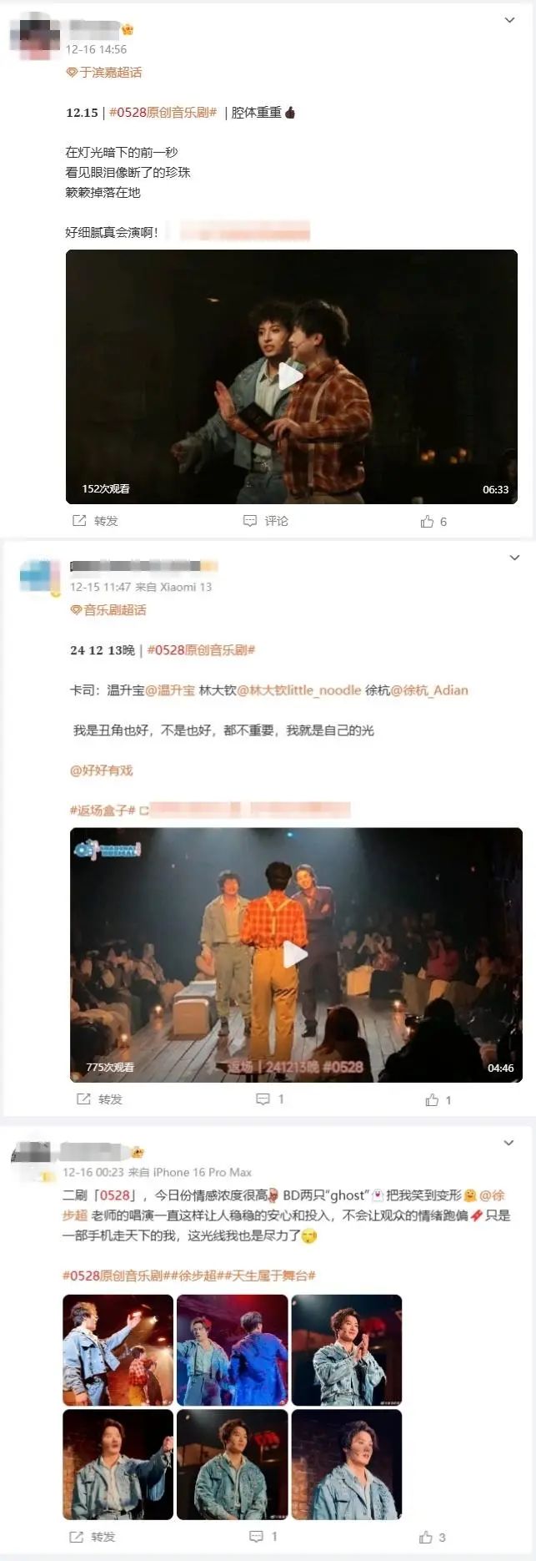Viewport: 536px width, 1561px height.
Task: Open the comment icon under the first post
Action: (x=249, y=521)
